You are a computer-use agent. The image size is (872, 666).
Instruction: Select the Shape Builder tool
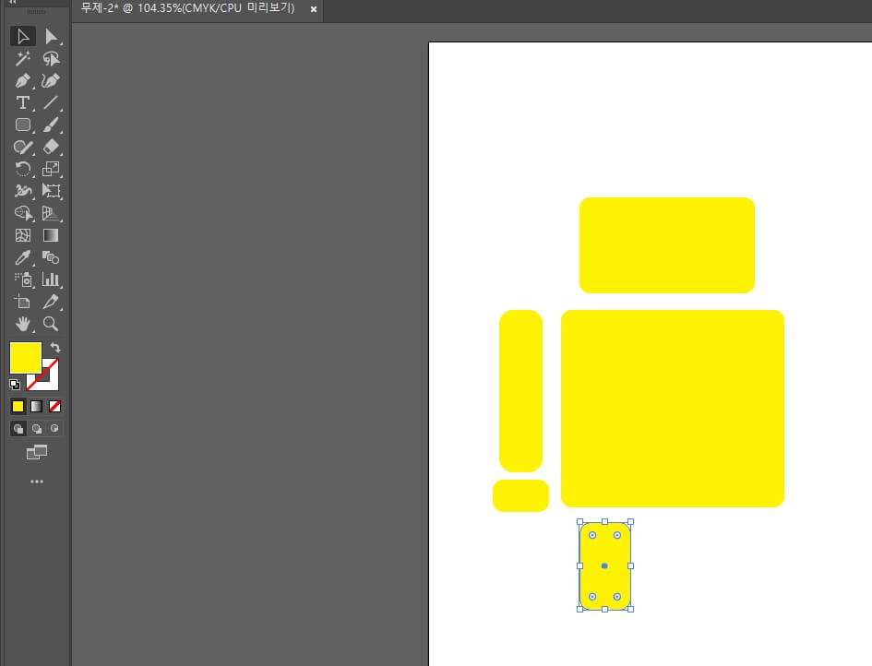pos(23,213)
